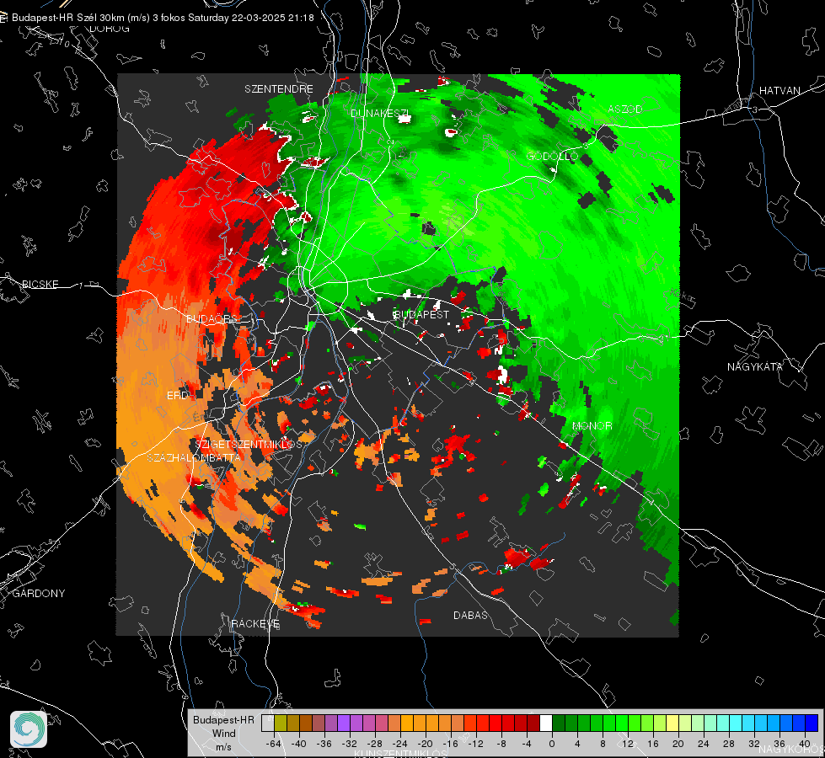
Task: Click the SZIGETSZENTMIKLÓS city label
Action: click(249, 444)
